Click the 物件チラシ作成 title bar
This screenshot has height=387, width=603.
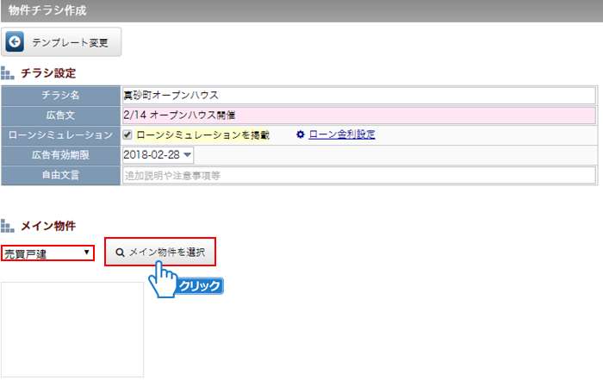click(x=301, y=10)
